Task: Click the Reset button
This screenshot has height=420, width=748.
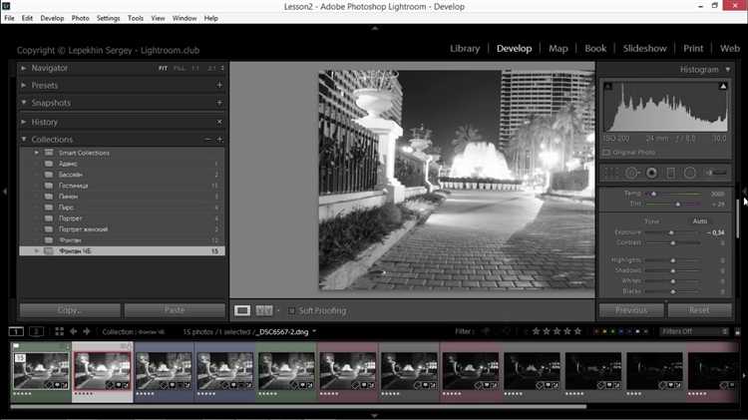Action: [699, 310]
